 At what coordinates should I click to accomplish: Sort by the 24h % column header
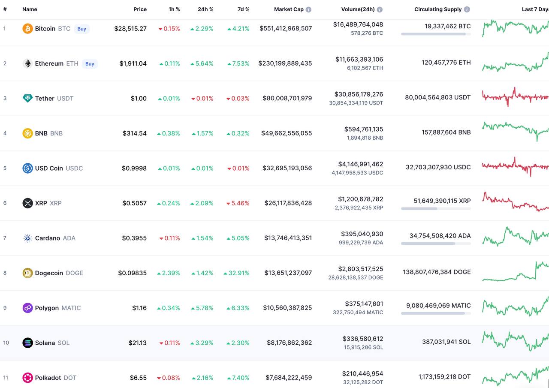pyautogui.click(x=205, y=9)
